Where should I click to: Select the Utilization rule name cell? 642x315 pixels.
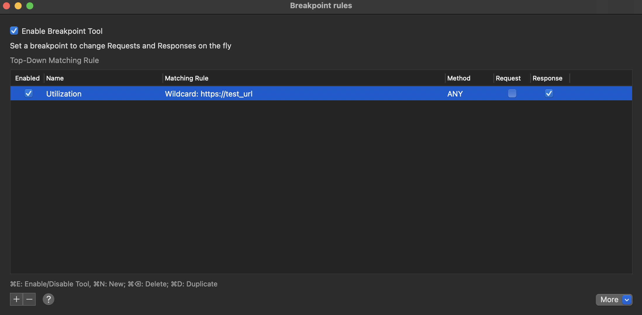tap(64, 94)
